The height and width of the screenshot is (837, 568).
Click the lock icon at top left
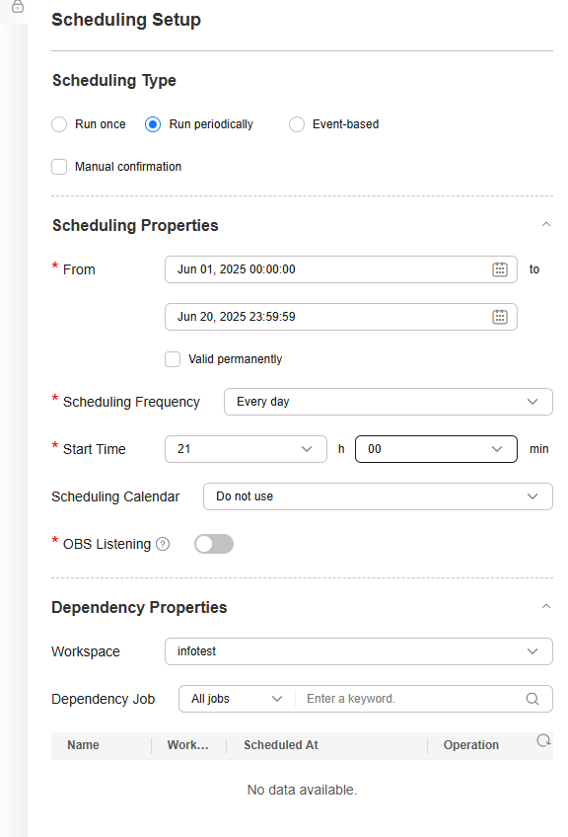click(18, 6)
